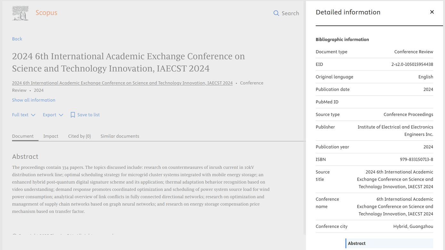The width and height of the screenshot is (445, 250).
Task: Click the bookmark icon for Save to list
Action: [73, 115]
